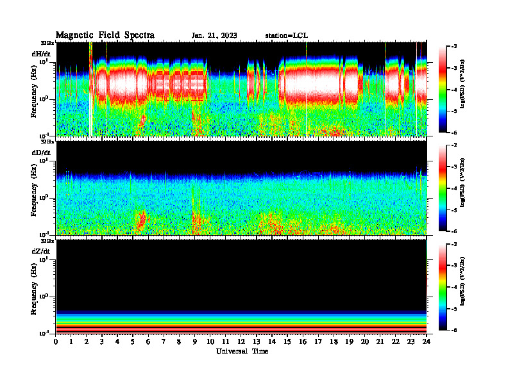Click the -5 tick on dZ/dt color bar
The height and width of the screenshot is (392, 508).
click(x=454, y=309)
